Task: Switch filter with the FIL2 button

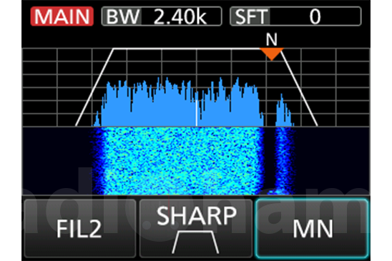Action: click(x=80, y=228)
